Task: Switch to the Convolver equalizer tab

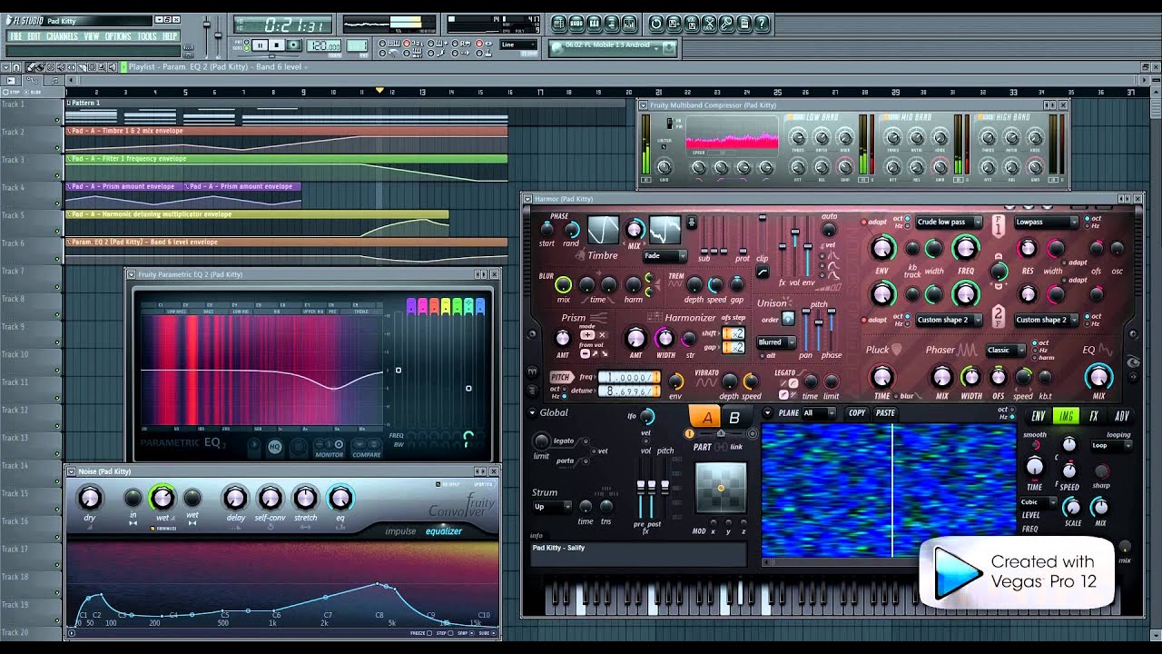Action: [x=444, y=531]
